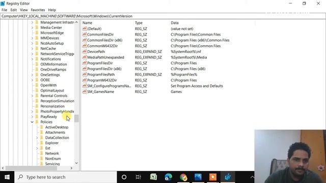Open the File menu
This screenshot has height=183, width=326.
5,10
